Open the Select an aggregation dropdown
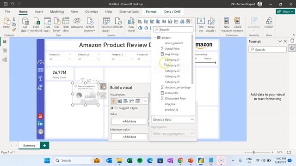 click(173, 133)
